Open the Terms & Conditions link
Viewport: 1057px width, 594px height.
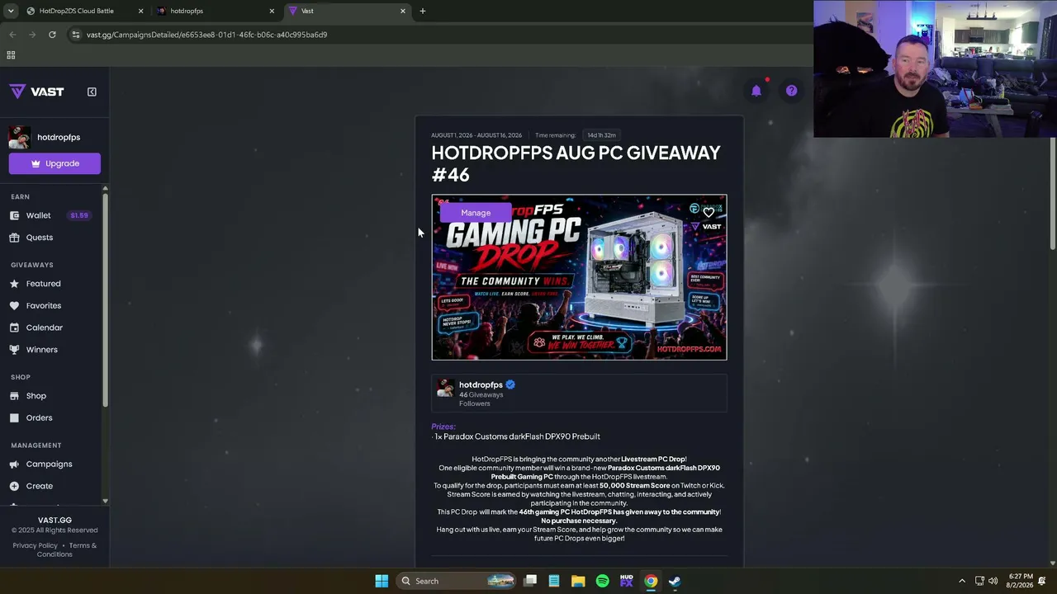(x=69, y=549)
